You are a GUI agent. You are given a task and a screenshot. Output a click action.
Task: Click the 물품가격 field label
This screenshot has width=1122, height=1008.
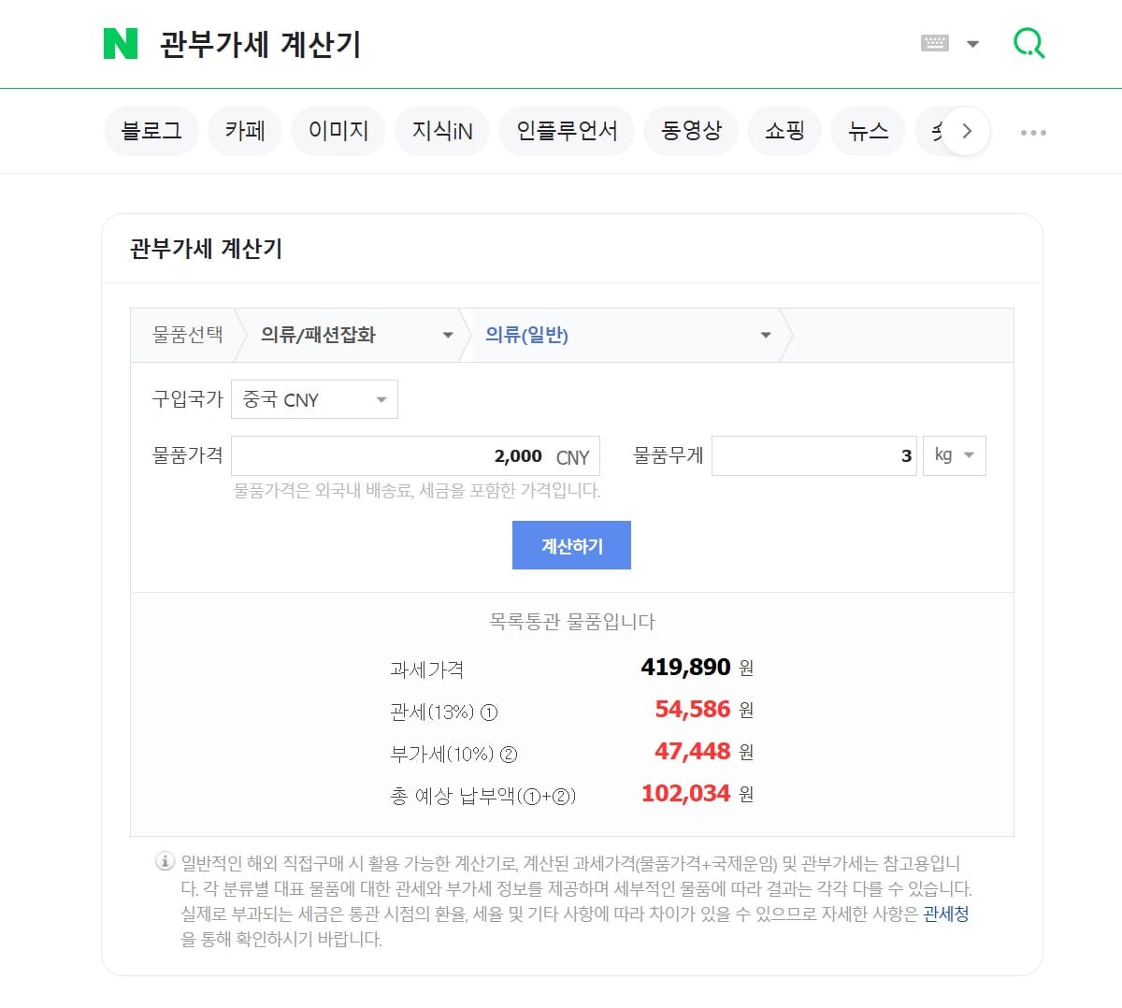(188, 455)
